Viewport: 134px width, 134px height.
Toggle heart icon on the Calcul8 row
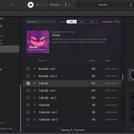click(35, 83)
